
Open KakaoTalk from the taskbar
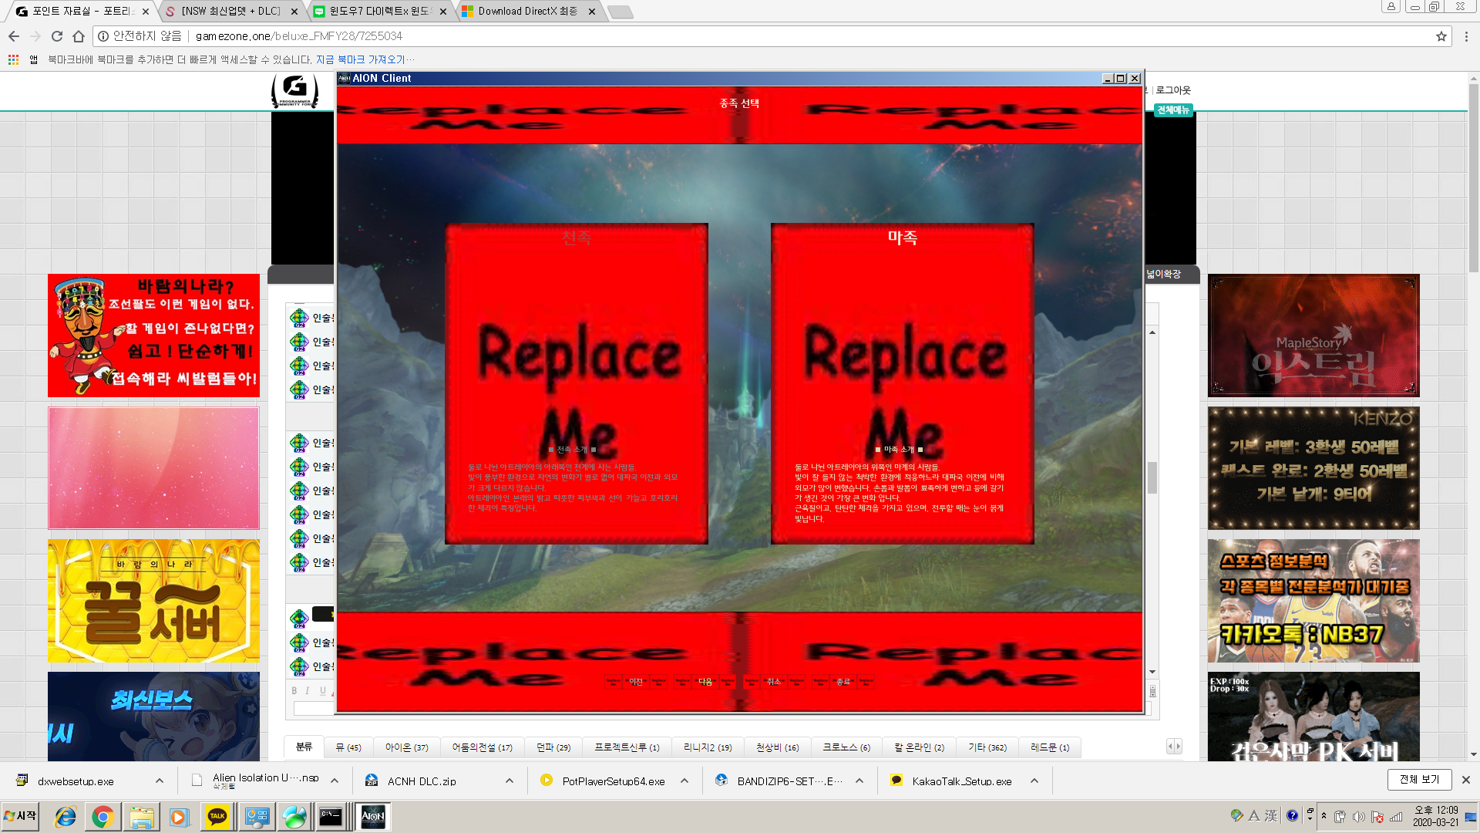coord(217,816)
